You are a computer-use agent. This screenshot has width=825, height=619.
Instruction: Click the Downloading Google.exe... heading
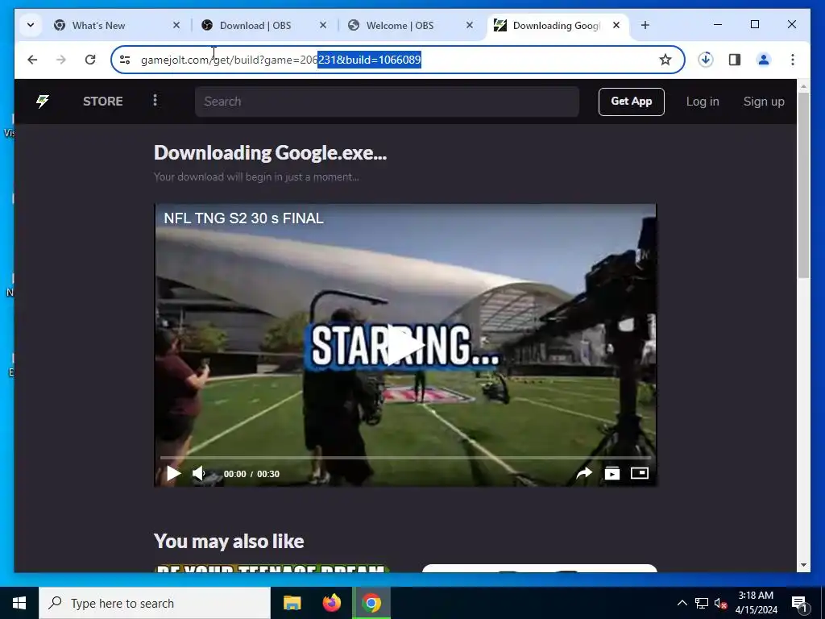coord(270,152)
